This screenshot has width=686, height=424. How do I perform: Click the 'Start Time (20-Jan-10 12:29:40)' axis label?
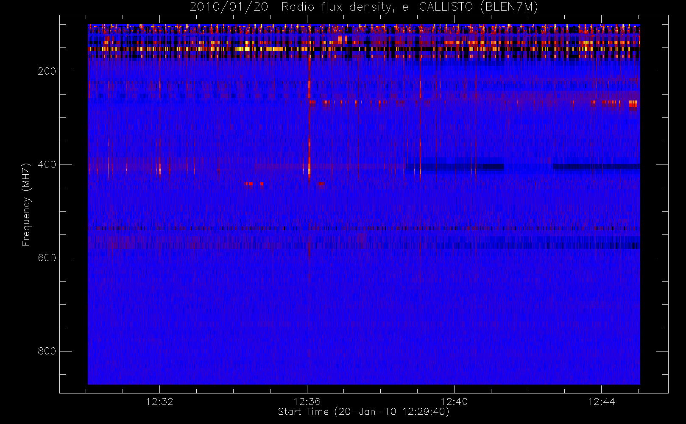tap(363, 412)
